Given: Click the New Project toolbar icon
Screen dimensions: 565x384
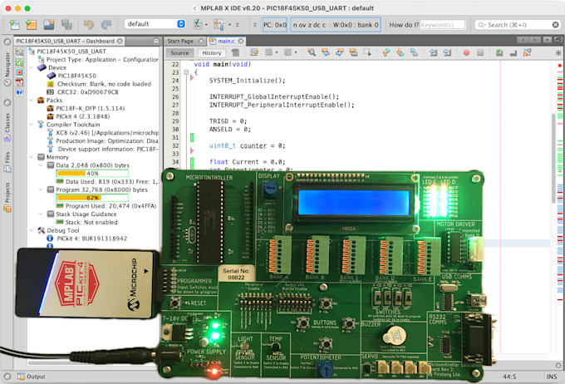Looking at the screenshot, I should [32, 24].
